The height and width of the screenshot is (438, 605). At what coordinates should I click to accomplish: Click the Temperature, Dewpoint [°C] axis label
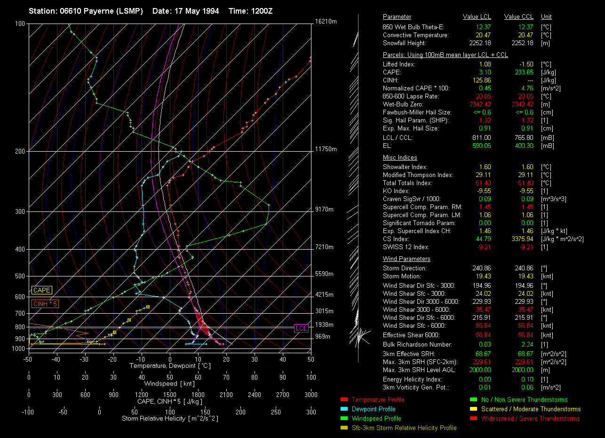169,366
